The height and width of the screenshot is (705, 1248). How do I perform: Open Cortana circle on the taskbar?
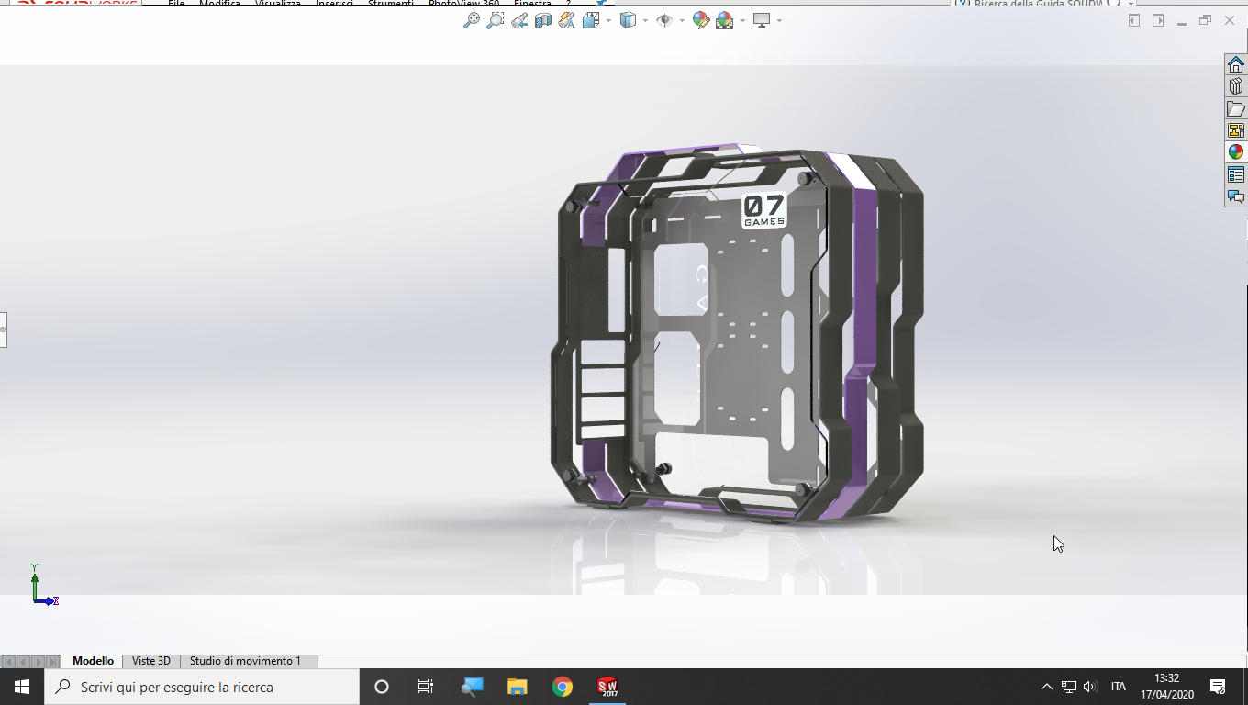382,687
